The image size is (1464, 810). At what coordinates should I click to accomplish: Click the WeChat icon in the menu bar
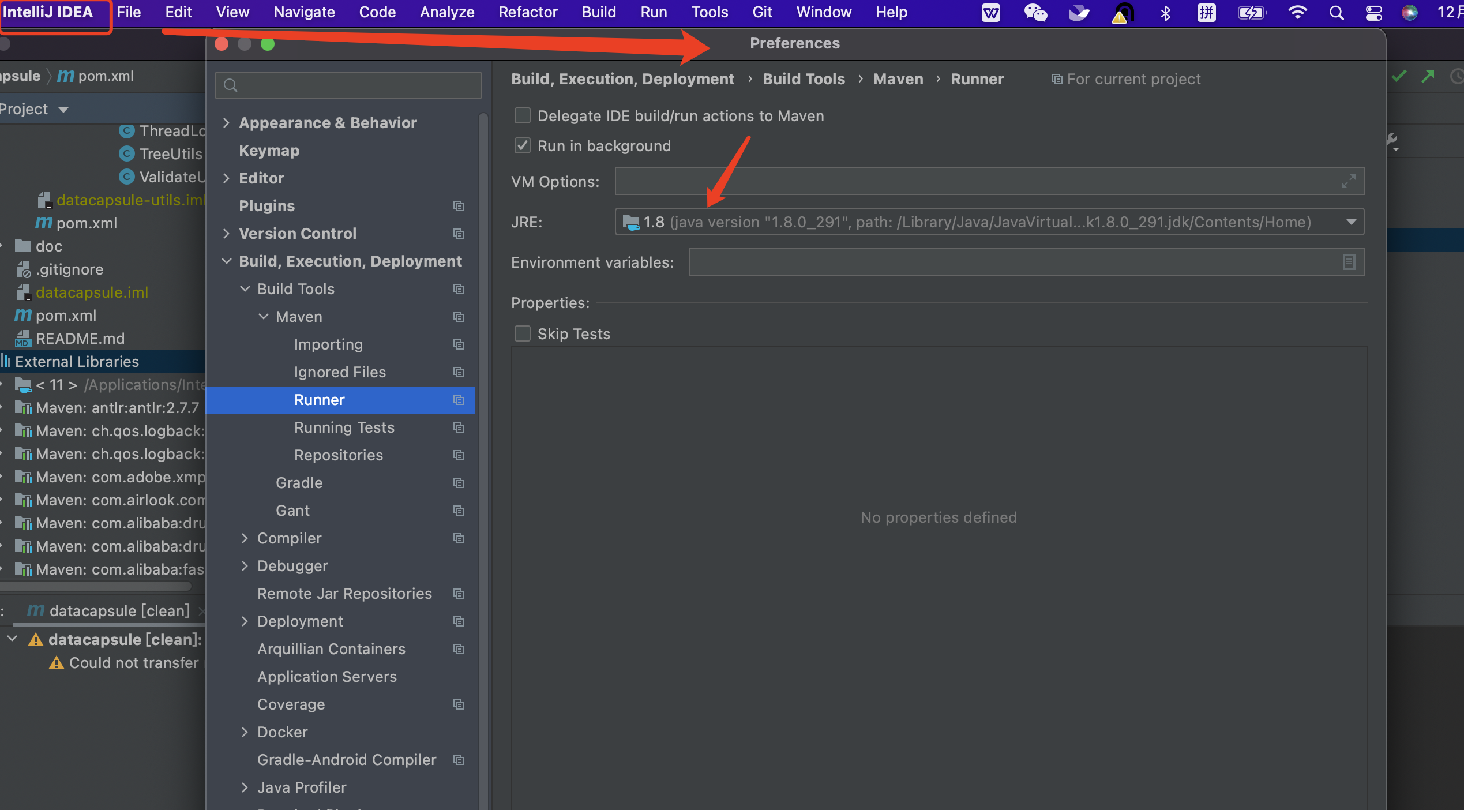[x=1035, y=12]
